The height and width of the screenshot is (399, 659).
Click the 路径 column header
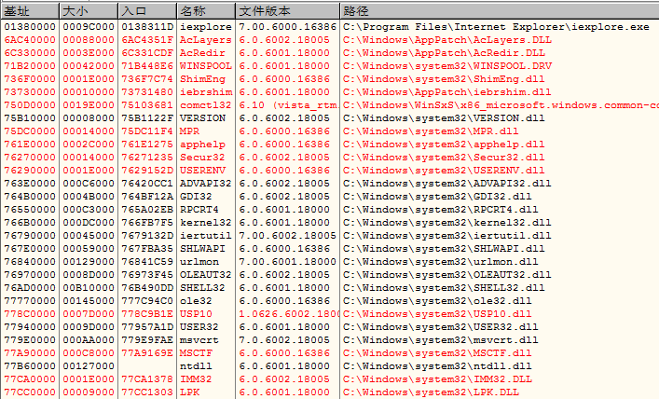pyautogui.click(x=356, y=11)
